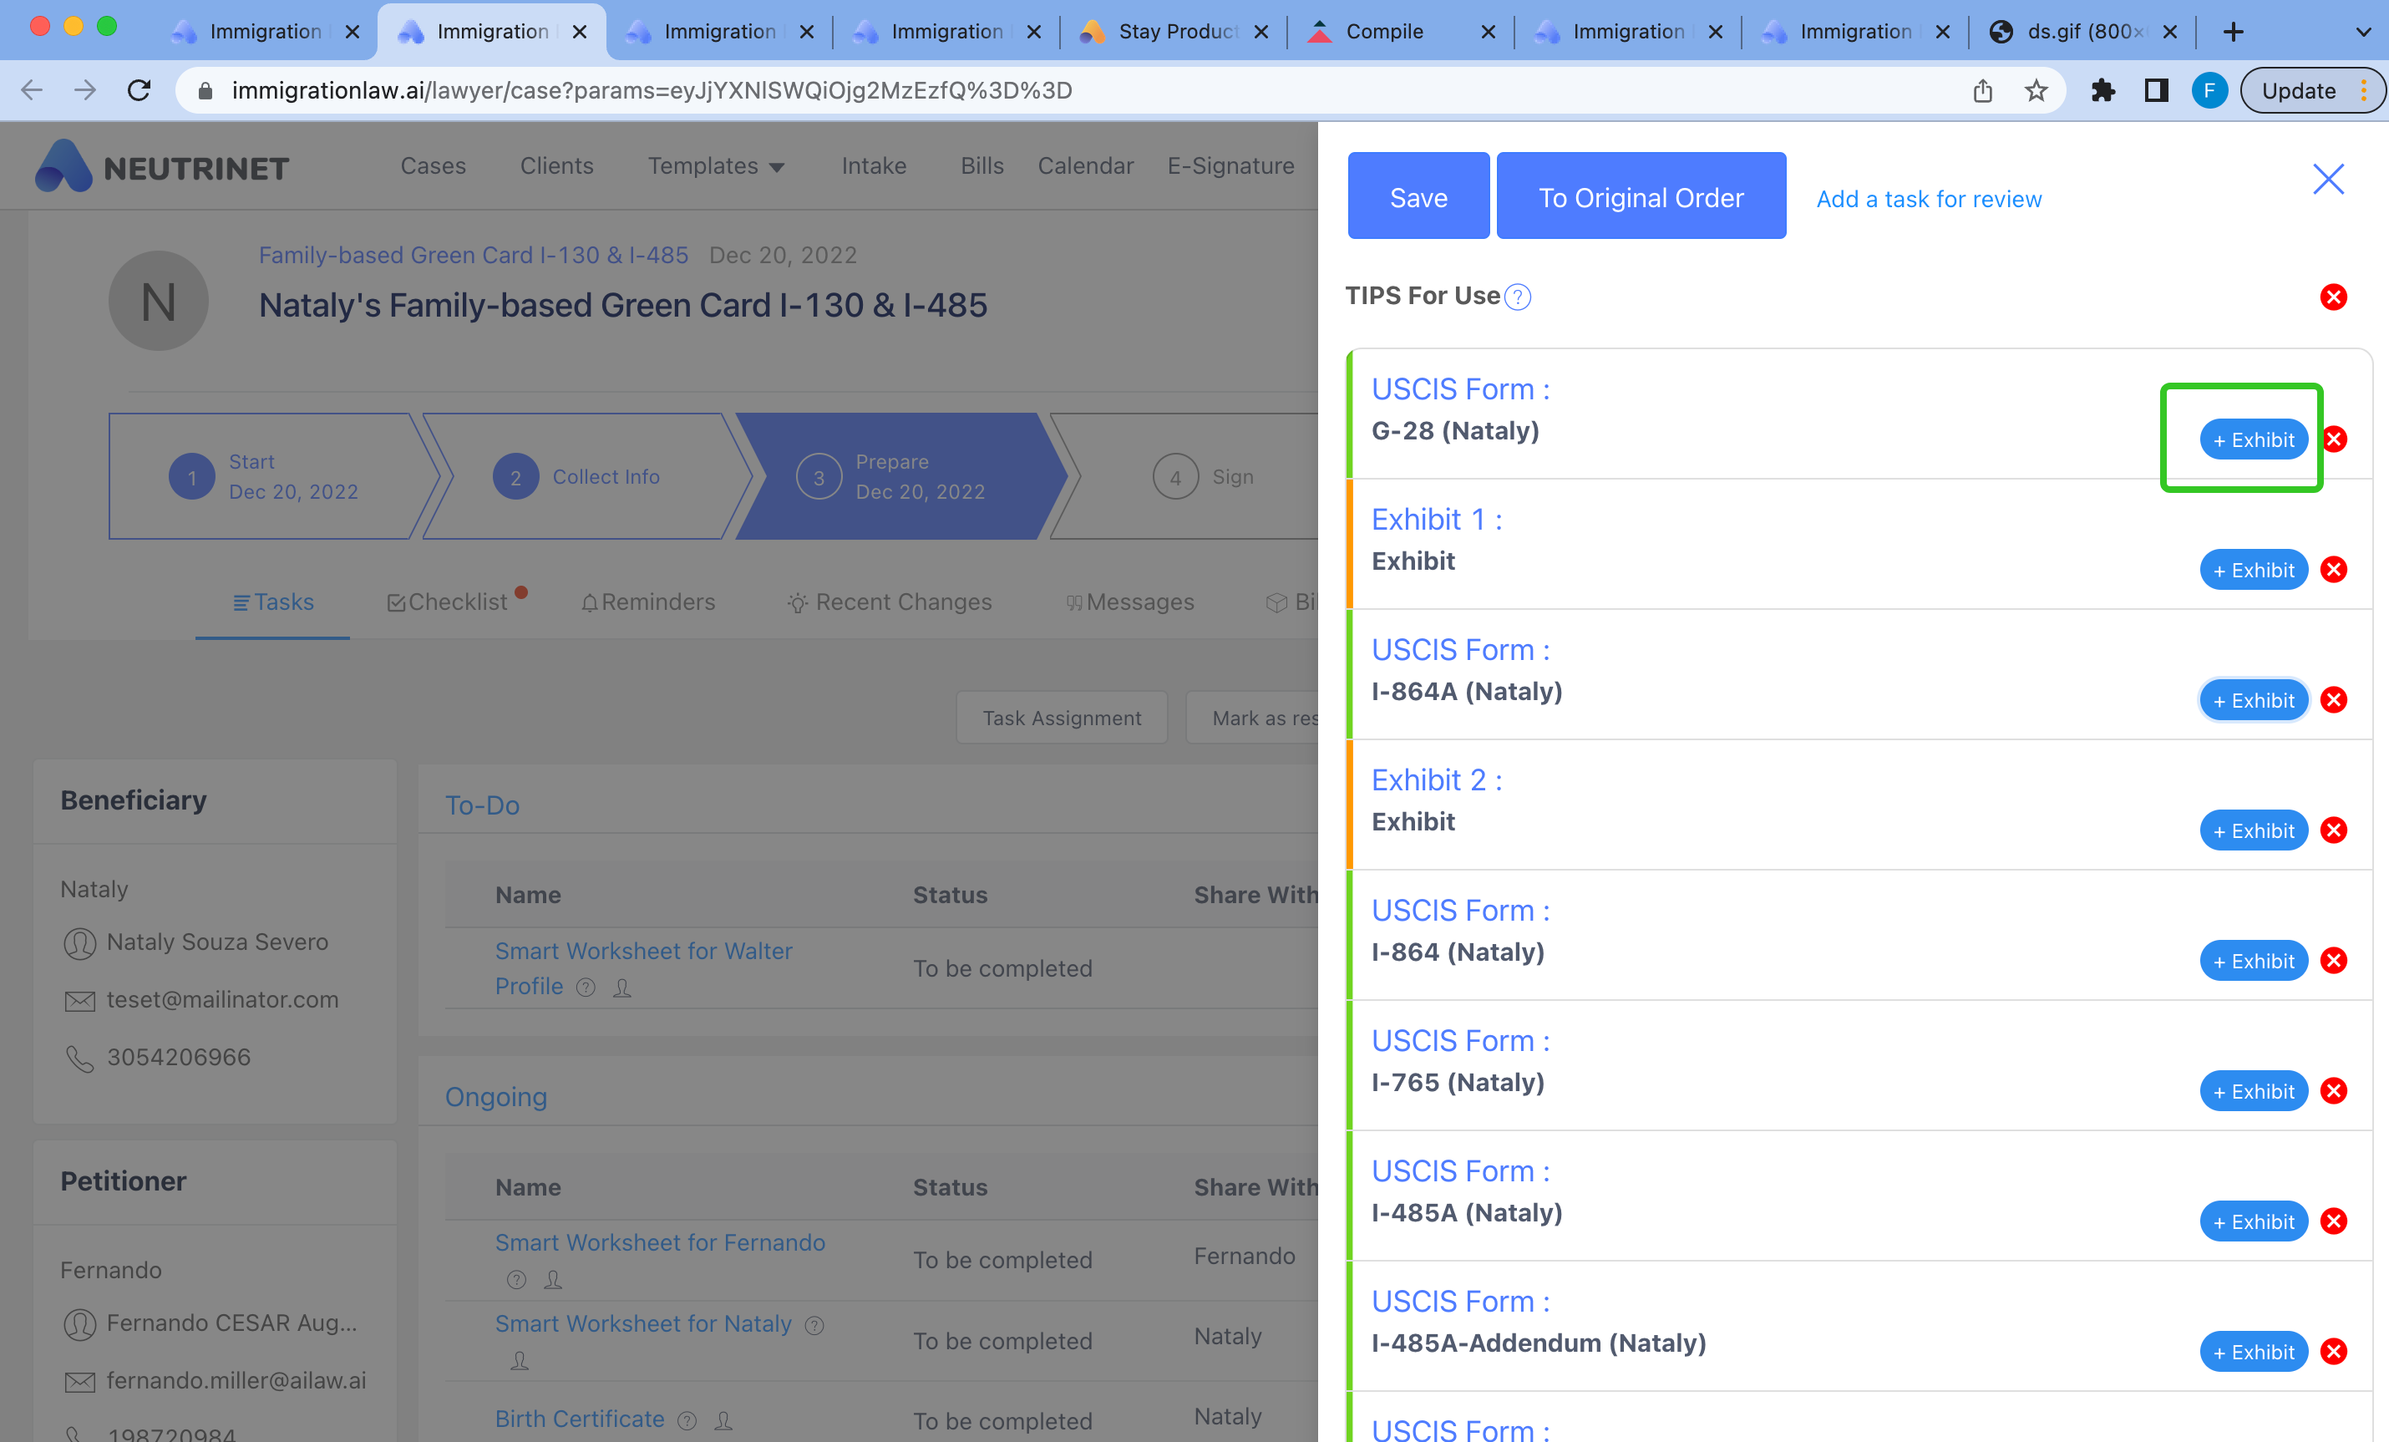The width and height of the screenshot is (2389, 1442).
Task: Bookmark this page with star icon
Action: pyautogui.click(x=2035, y=90)
